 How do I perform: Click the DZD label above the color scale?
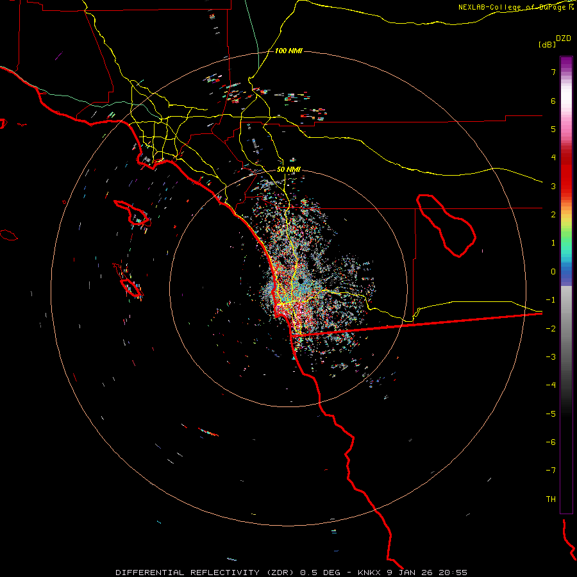(x=564, y=38)
